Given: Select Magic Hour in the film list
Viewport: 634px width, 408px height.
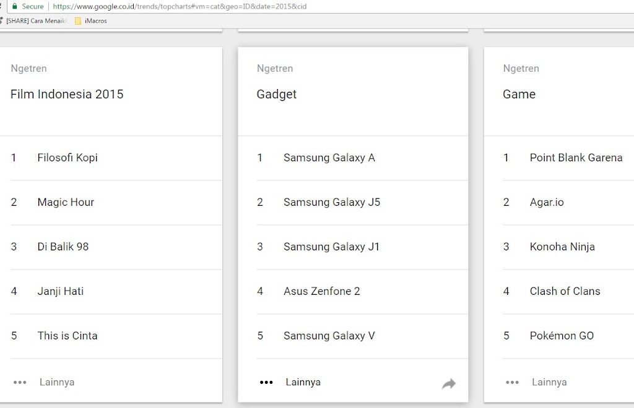Looking at the screenshot, I should (x=66, y=202).
